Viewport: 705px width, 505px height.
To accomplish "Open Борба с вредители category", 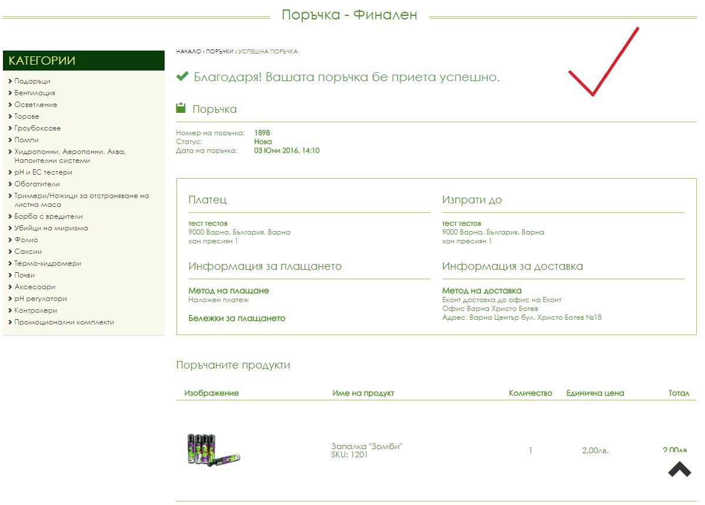I will [48, 216].
